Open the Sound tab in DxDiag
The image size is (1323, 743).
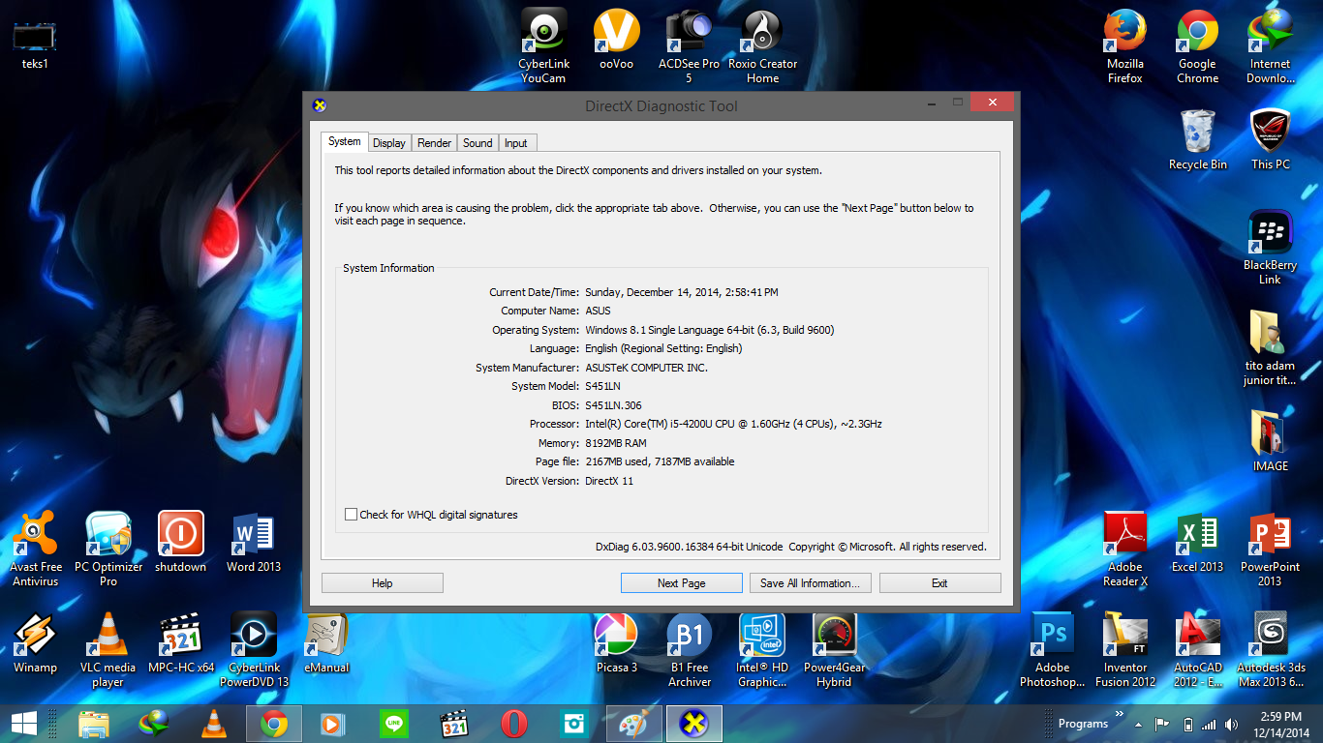point(477,142)
